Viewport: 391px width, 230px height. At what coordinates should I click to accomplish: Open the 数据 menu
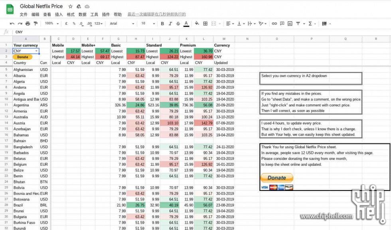pyautogui.click(x=82, y=14)
